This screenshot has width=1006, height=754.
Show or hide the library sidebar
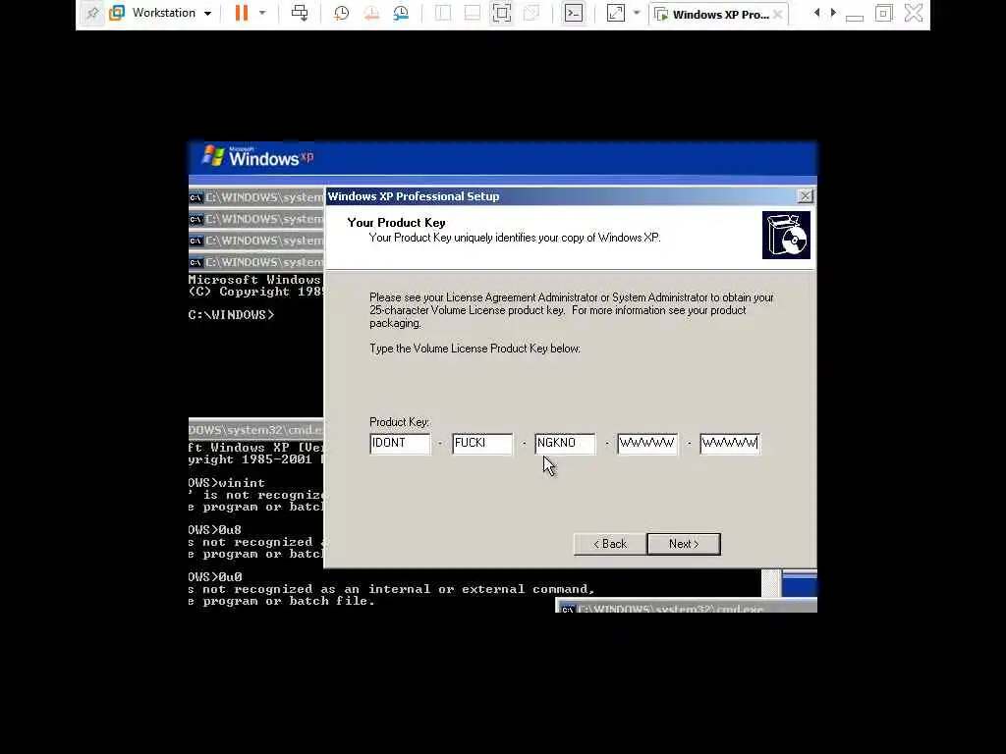(x=443, y=13)
